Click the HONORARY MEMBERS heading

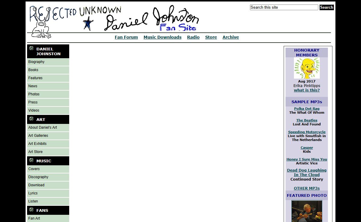coord(307,52)
